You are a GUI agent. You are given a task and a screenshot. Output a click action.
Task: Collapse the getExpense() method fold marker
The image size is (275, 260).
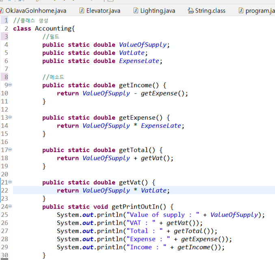click(10, 117)
